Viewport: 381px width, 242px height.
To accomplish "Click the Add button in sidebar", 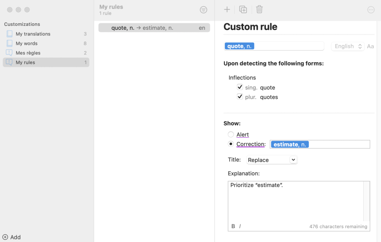I will pyautogui.click(x=11, y=237).
